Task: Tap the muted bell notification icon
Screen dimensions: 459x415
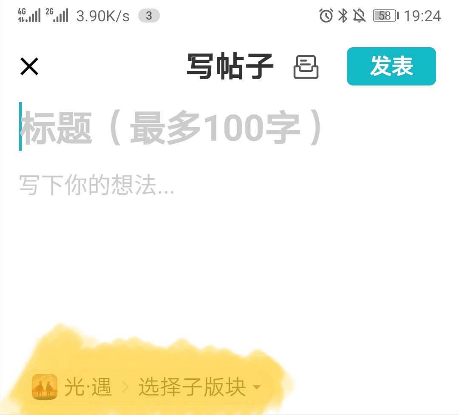Action: [359, 16]
